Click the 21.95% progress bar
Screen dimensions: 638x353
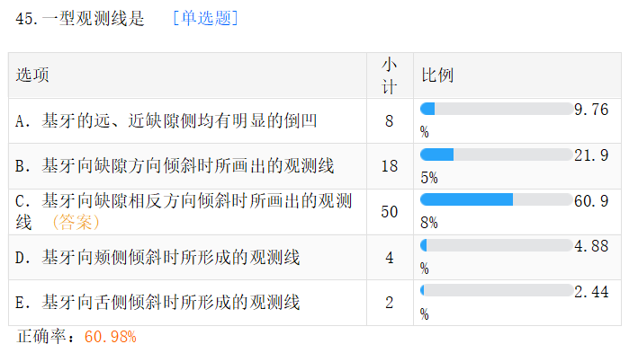pos(497,154)
